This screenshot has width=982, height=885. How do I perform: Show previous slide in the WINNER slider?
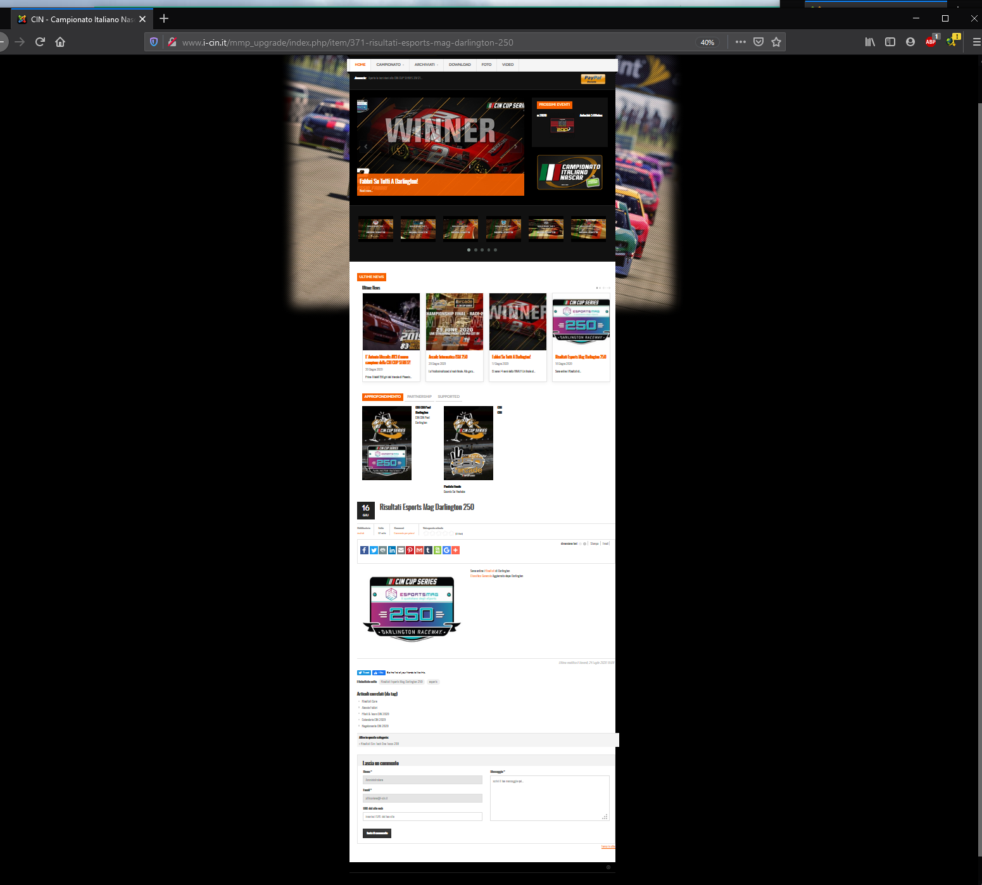point(365,146)
